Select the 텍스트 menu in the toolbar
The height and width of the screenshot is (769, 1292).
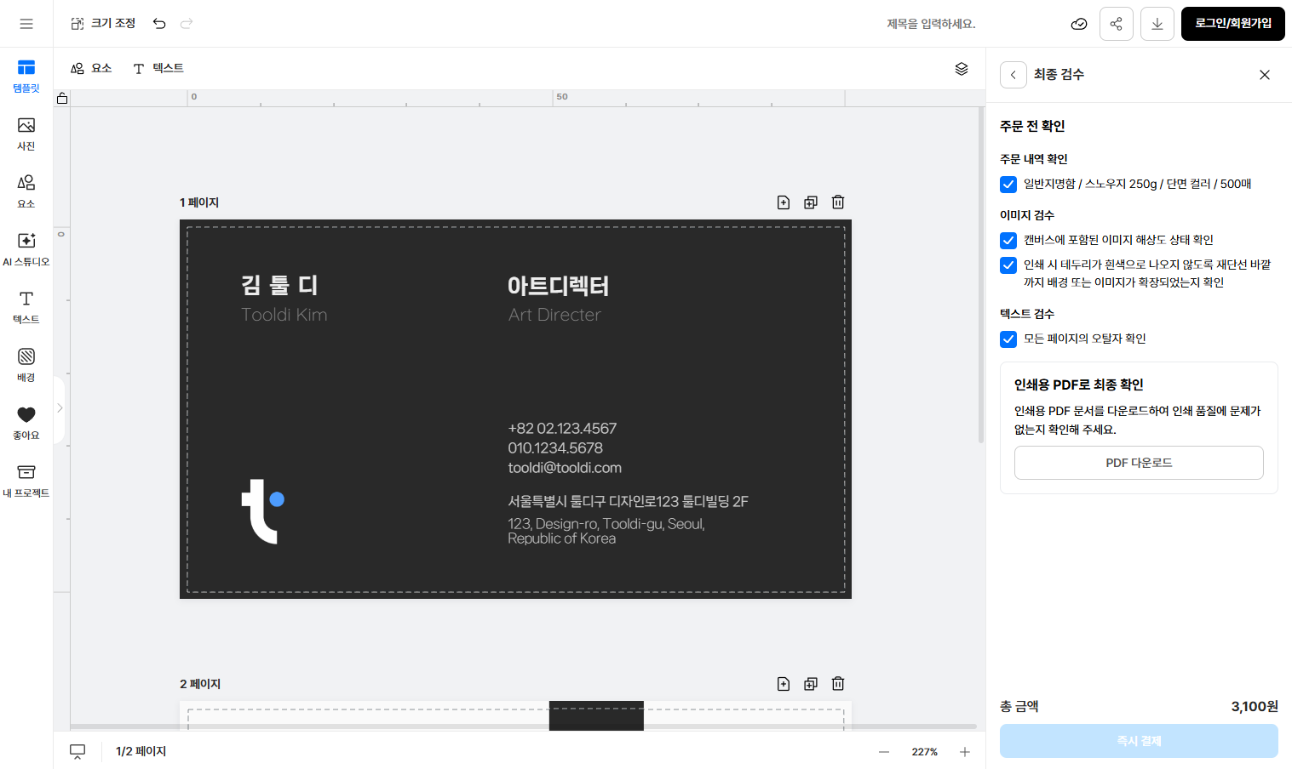tap(158, 69)
